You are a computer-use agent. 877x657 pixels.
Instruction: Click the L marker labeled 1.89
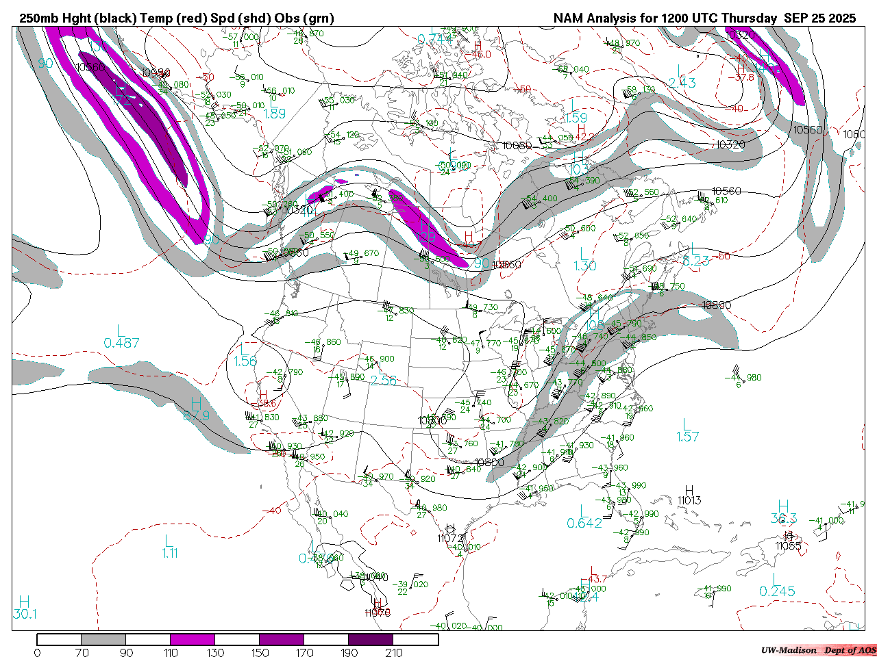coord(274,103)
